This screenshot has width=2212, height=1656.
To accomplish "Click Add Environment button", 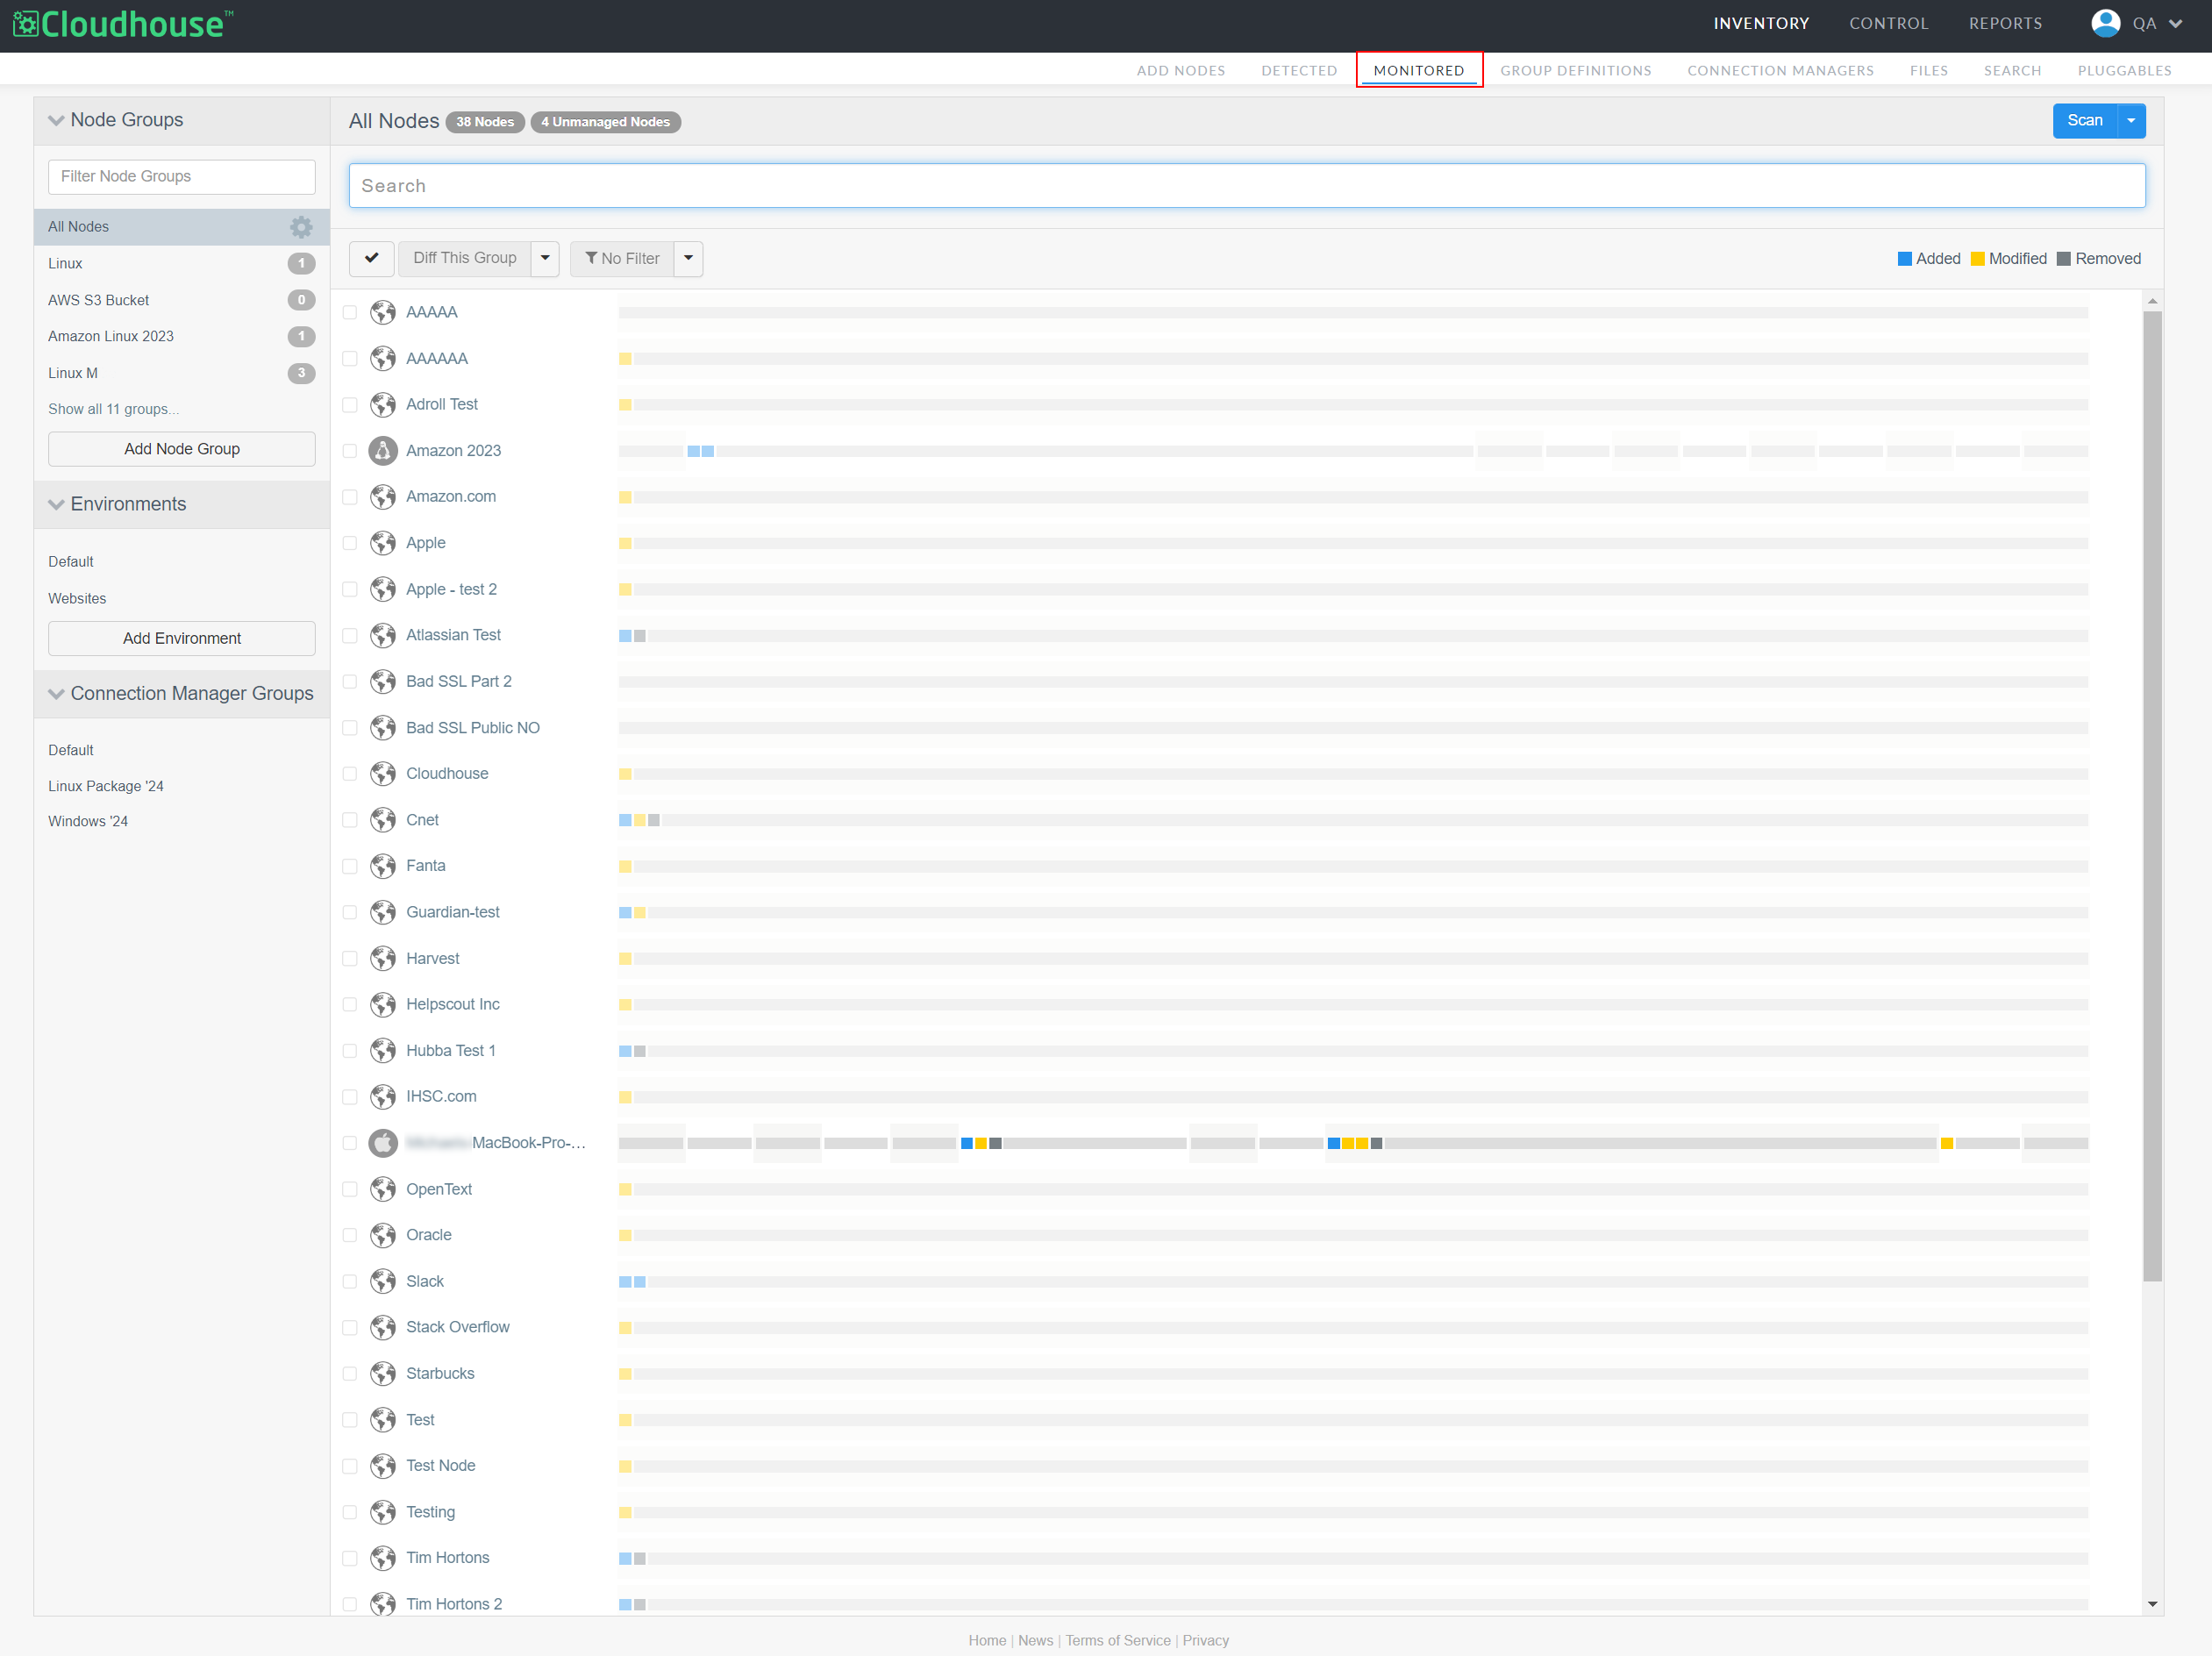I will click(182, 639).
